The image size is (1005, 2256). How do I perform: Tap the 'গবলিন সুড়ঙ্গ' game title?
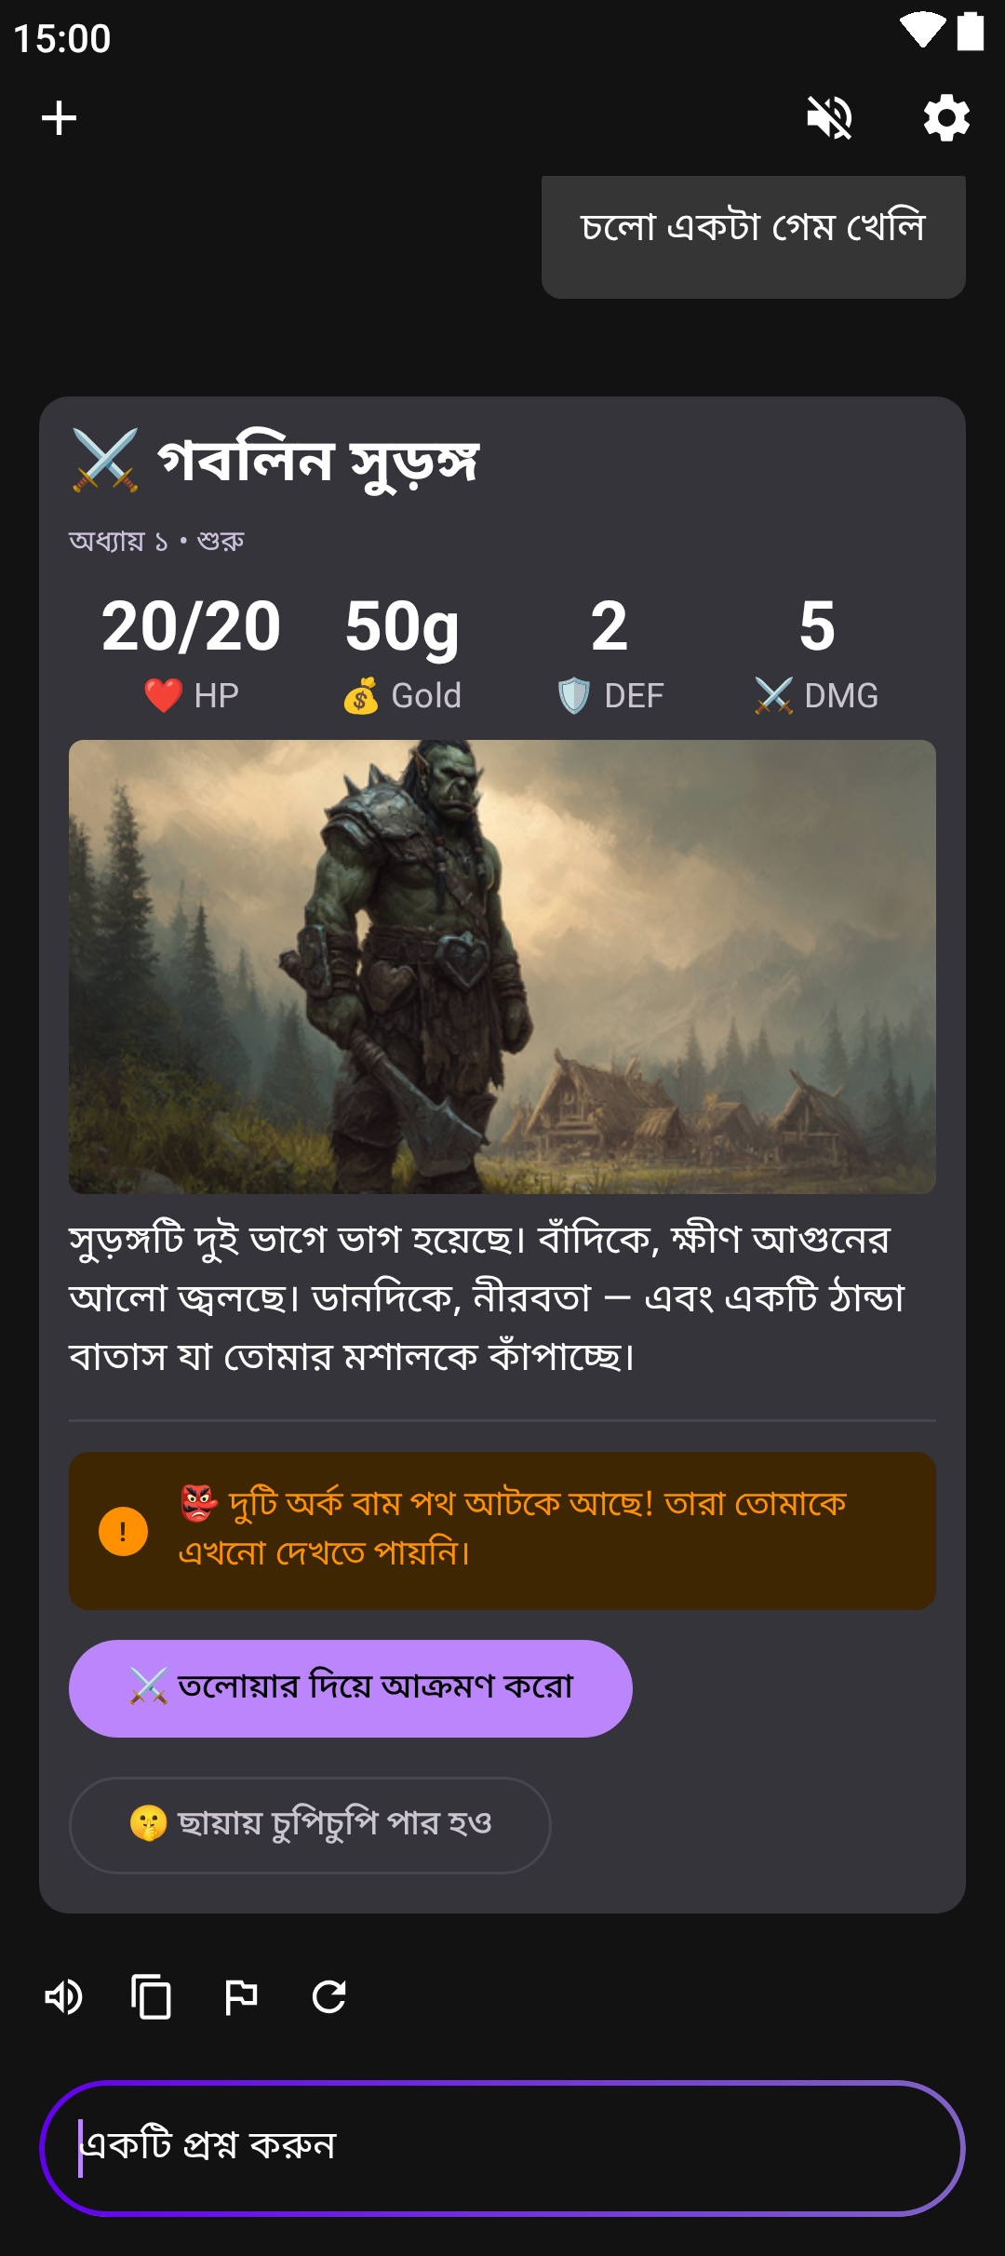coord(317,461)
